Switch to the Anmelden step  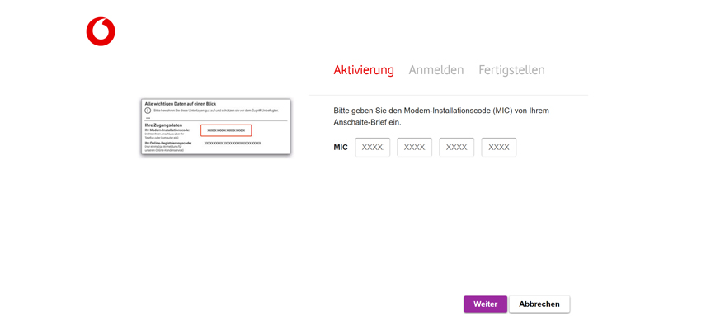[x=435, y=70]
